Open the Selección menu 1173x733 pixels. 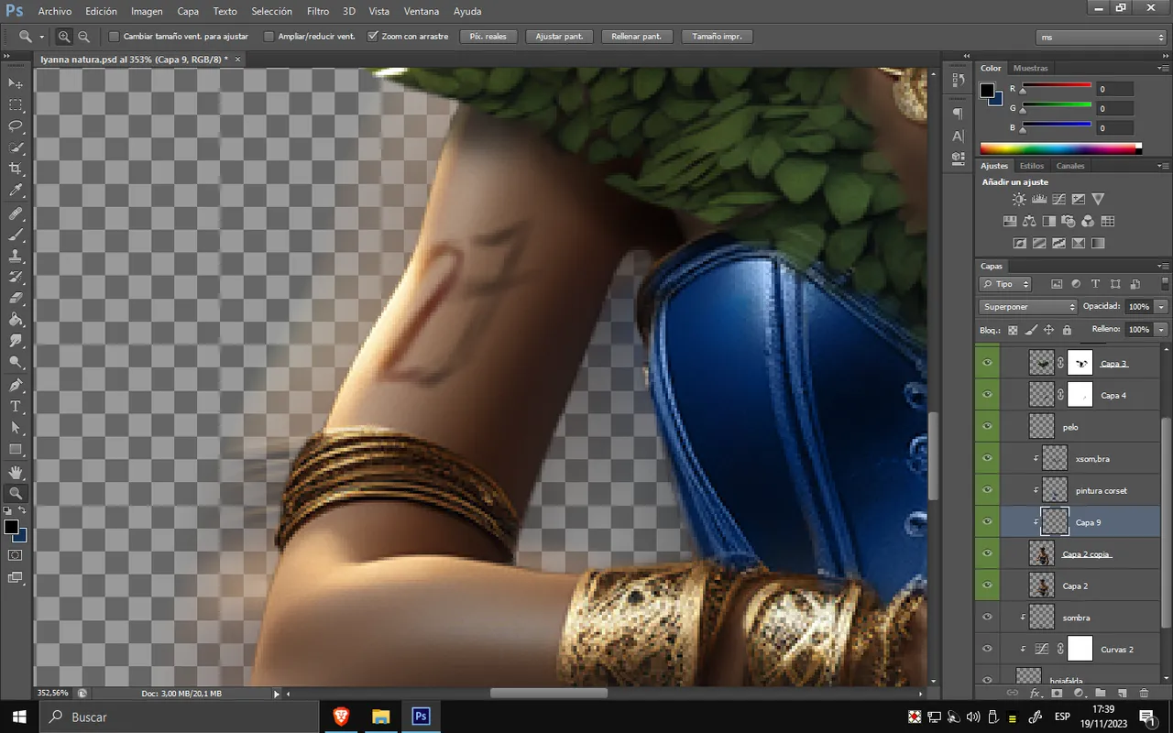click(271, 11)
